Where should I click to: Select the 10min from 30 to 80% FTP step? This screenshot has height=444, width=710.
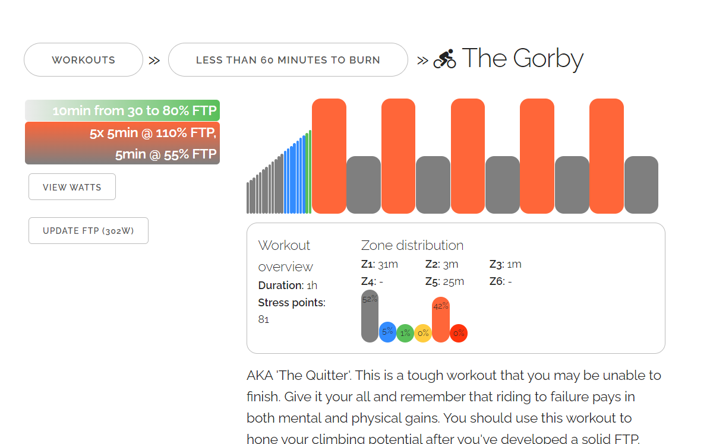coord(122,110)
